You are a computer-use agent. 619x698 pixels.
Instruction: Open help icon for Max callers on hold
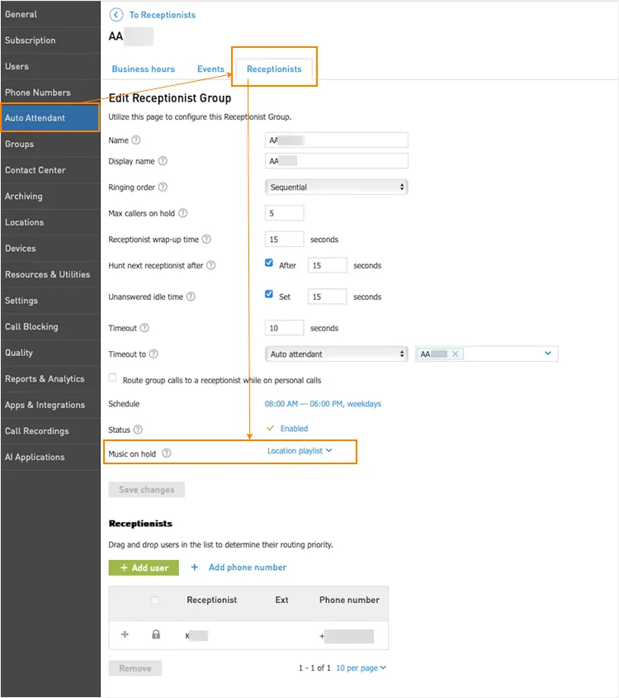(x=182, y=213)
